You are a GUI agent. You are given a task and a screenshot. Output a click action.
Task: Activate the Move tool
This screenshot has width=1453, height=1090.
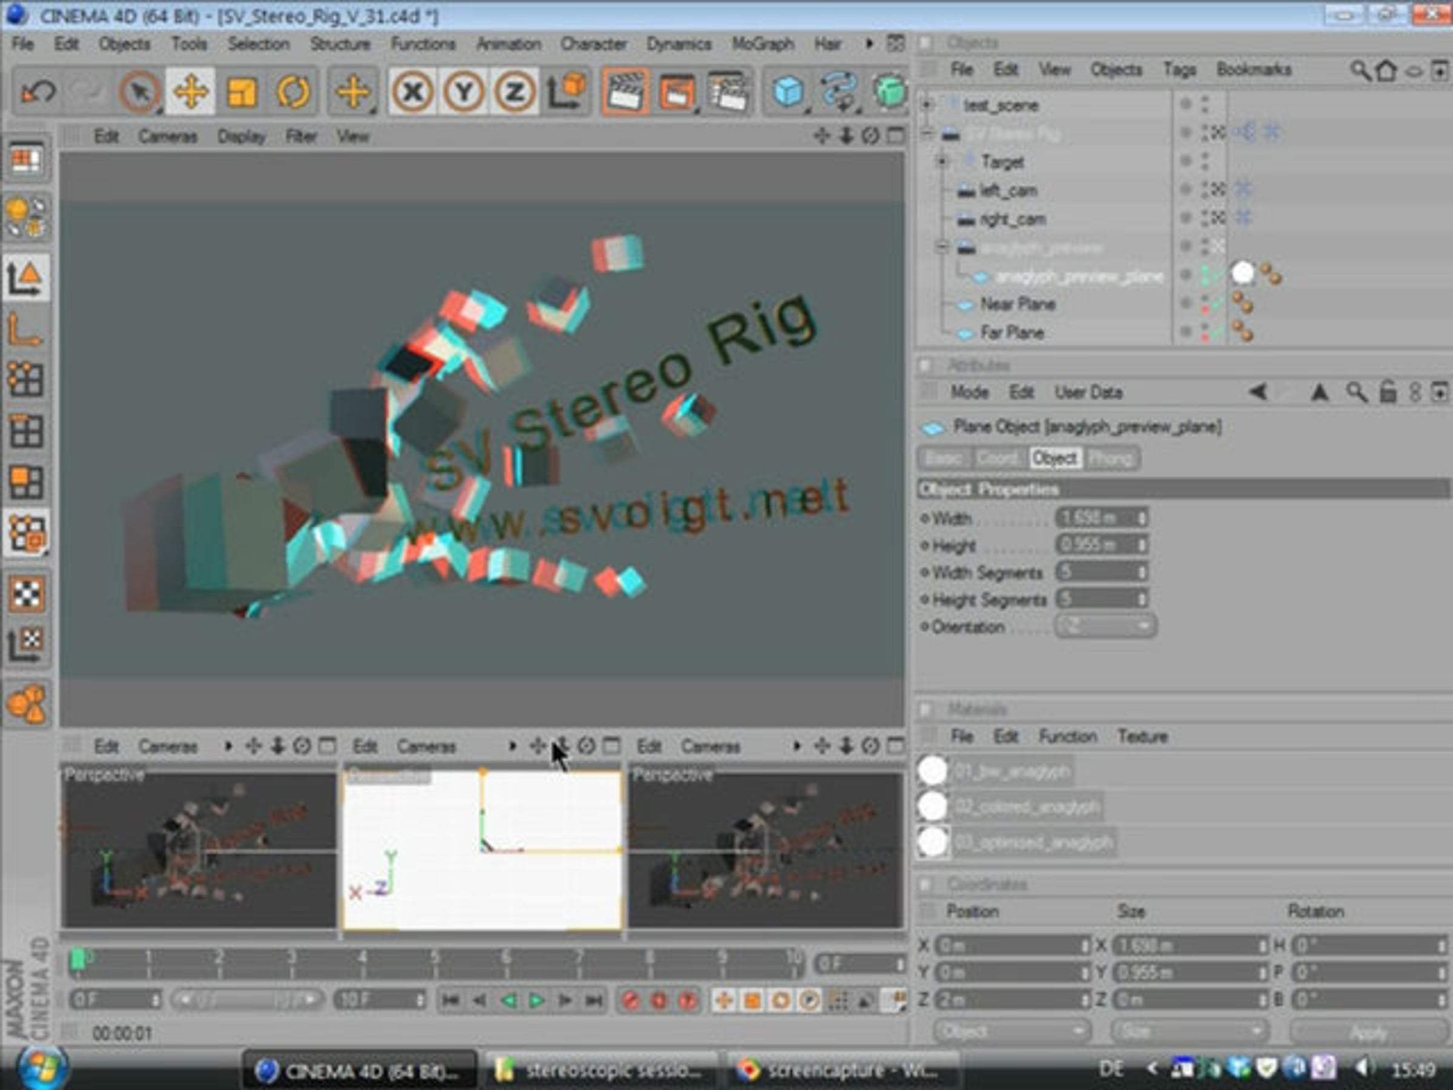191,91
